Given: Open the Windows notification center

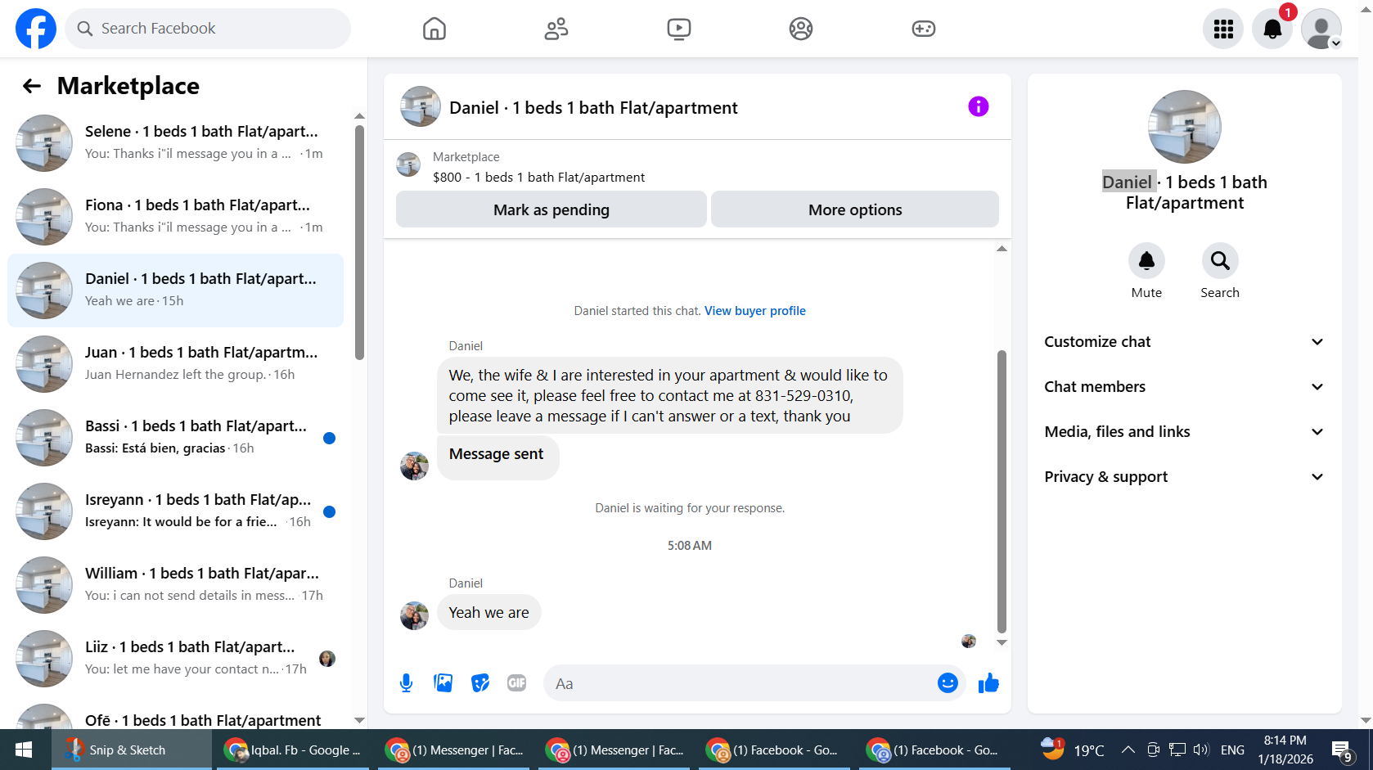Looking at the screenshot, I should point(1342,750).
